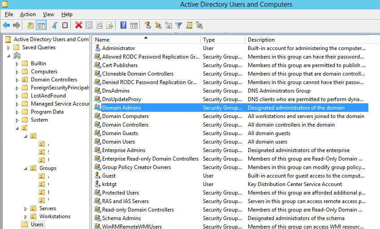Click the Up one level folder icon
The image size is (380, 229).
click(30, 25)
